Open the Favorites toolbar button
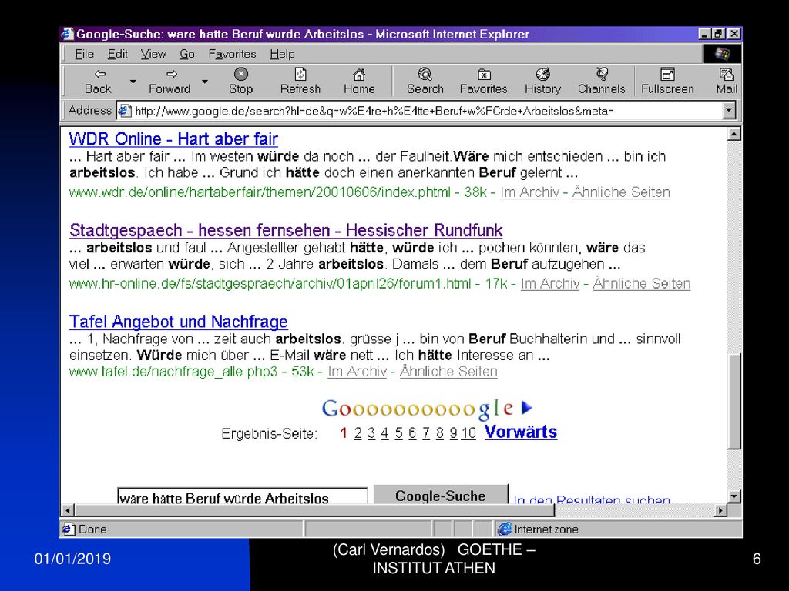This screenshot has width=789, height=591. tap(484, 81)
